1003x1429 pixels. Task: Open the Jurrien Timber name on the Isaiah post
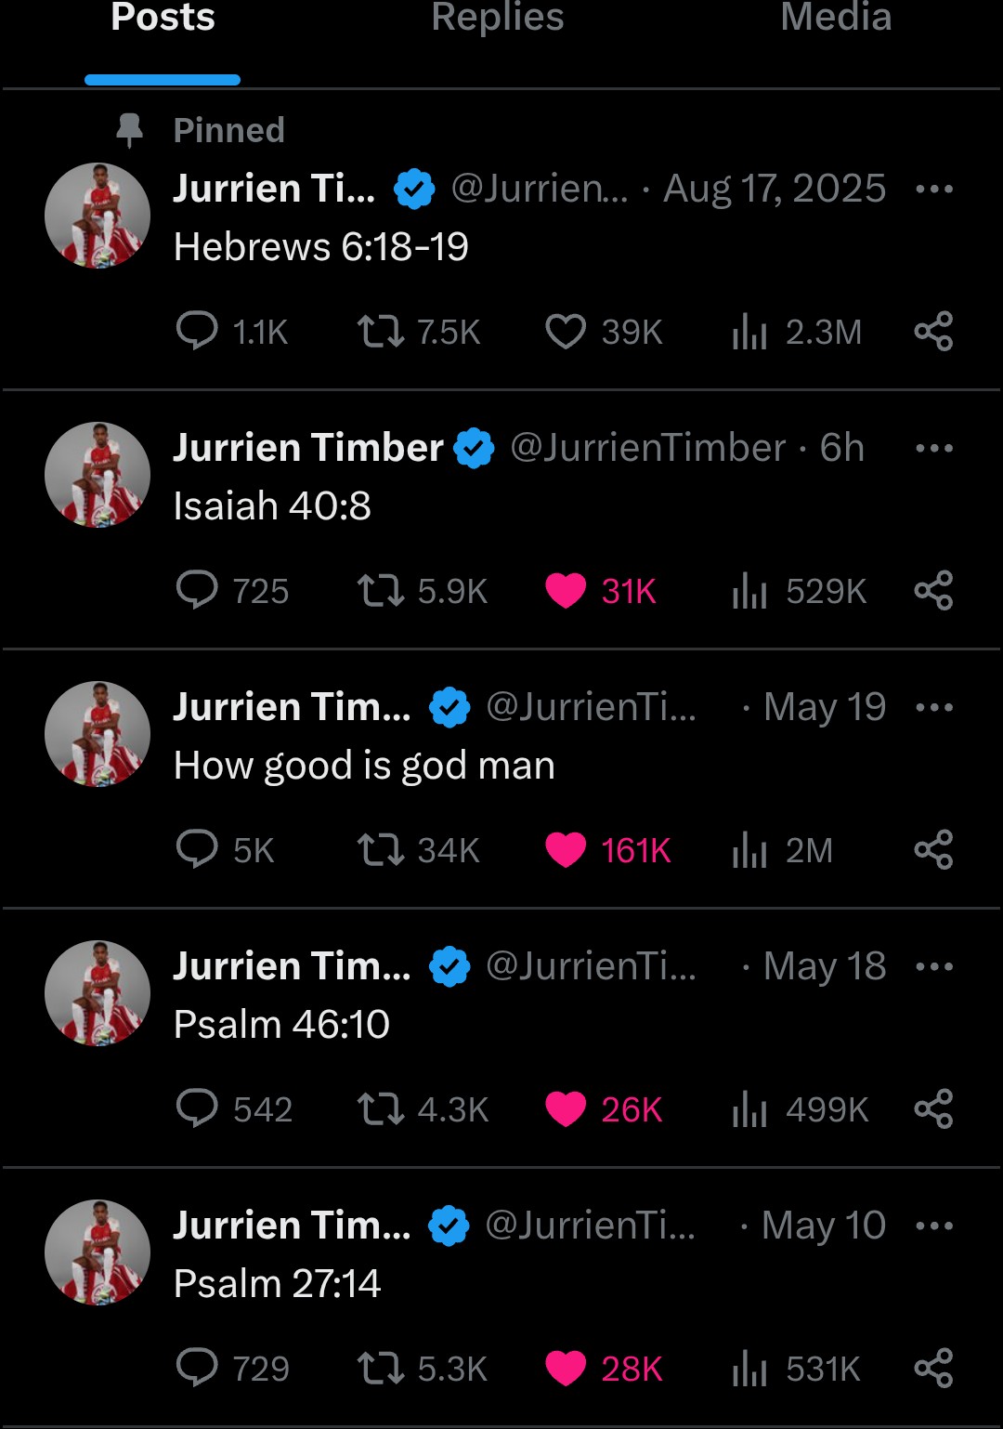(308, 448)
